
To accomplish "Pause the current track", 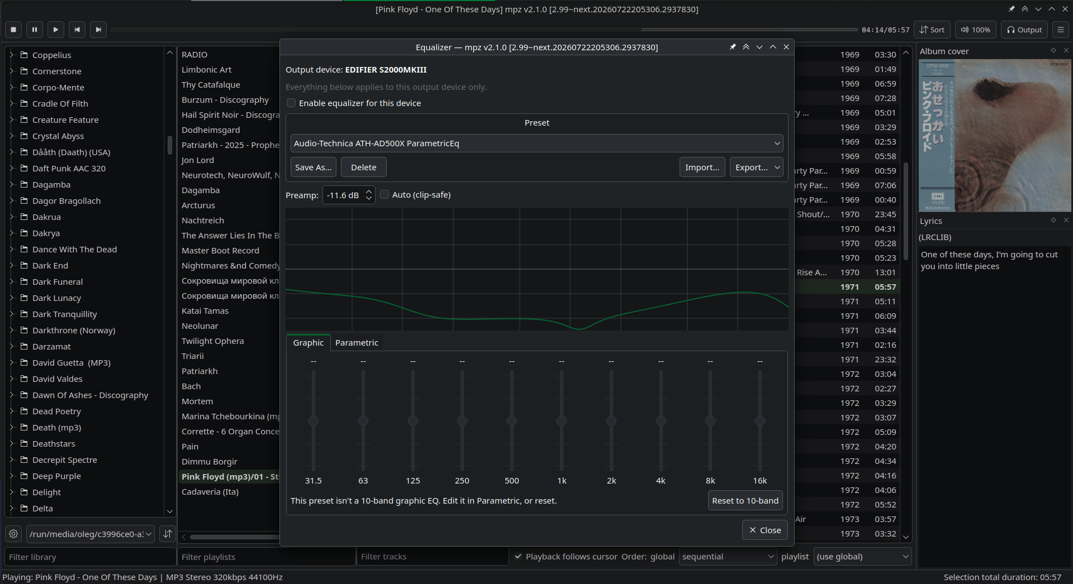I will (x=35, y=30).
